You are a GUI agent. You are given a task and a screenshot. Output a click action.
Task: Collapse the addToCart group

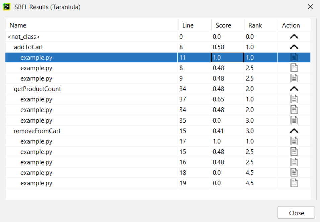[294, 47]
